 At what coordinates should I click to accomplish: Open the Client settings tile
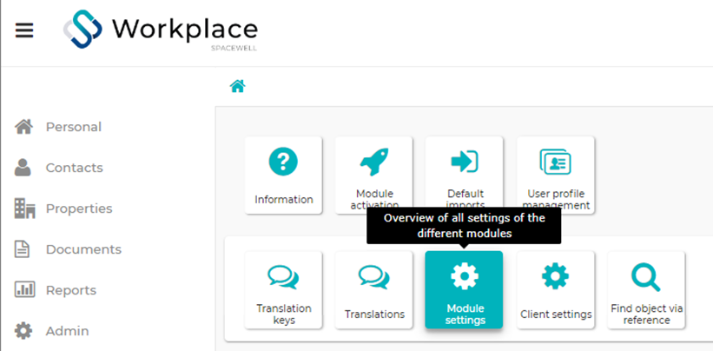[x=556, y=290]
